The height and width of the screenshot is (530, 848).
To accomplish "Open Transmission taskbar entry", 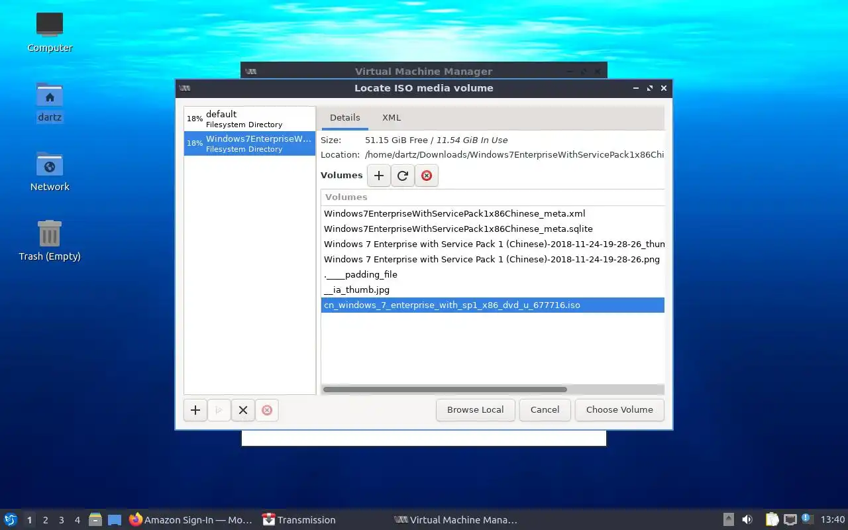I will (299, 520).
